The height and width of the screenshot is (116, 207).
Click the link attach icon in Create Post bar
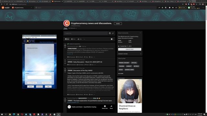click(x=113, y=33)
